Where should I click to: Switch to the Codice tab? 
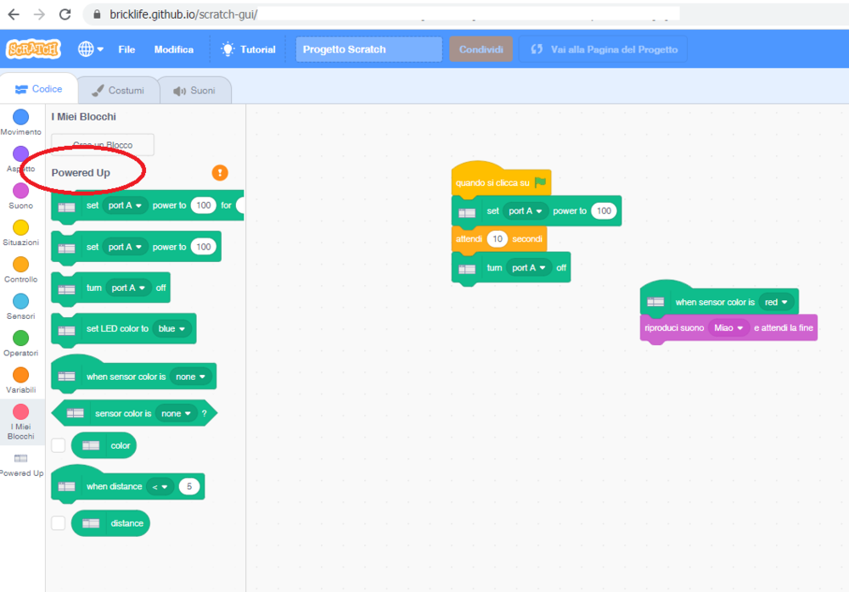(x=39, y=89)
